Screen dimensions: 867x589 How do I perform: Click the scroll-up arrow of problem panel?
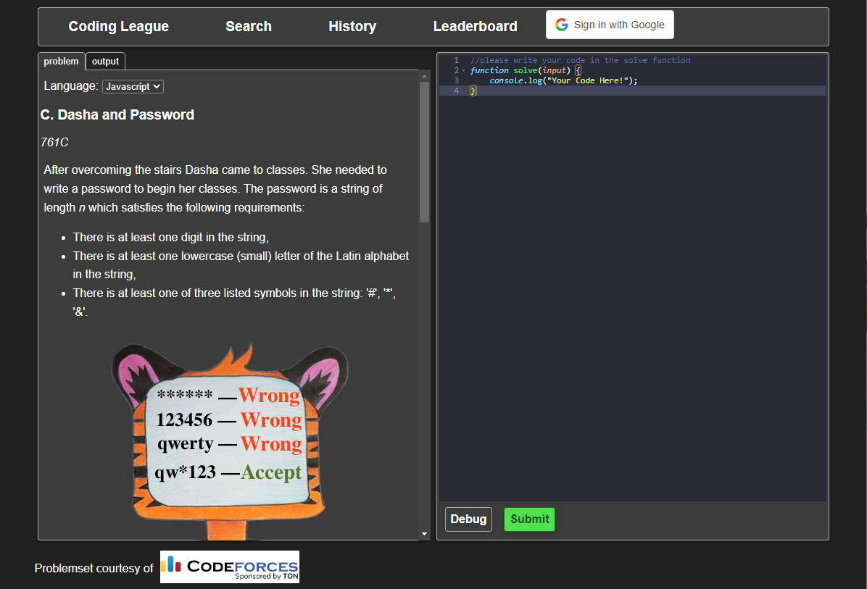click(424, 76)
